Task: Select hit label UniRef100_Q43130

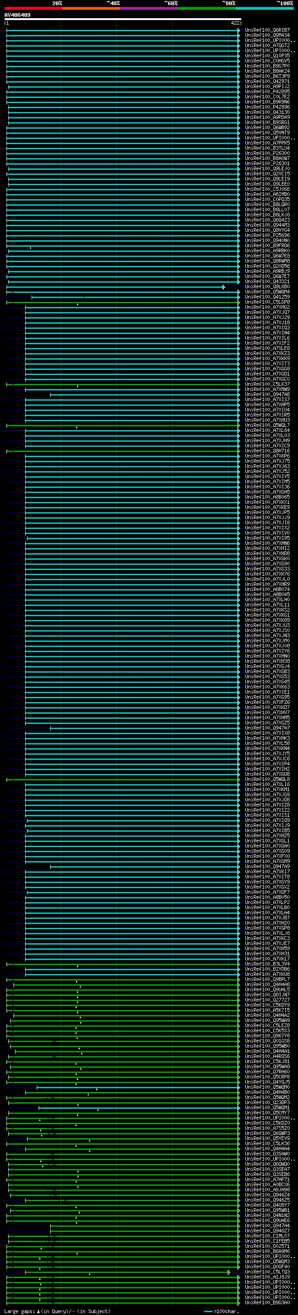Action: (267, 112)
